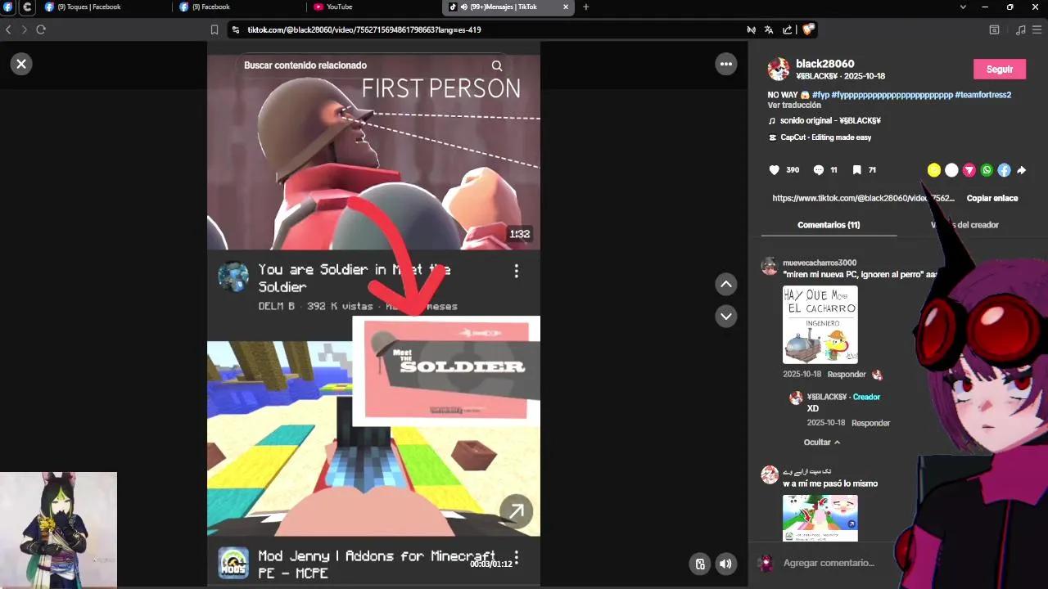
Task: Collapse the replies with 'Ocultar'
Action: point(822,442)
